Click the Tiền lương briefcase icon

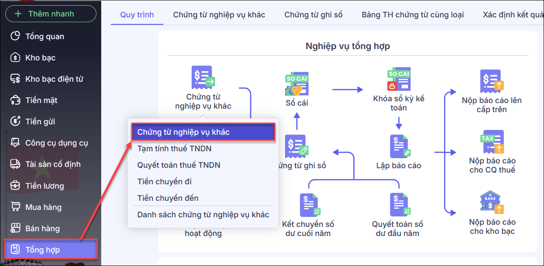click(15, 186)
